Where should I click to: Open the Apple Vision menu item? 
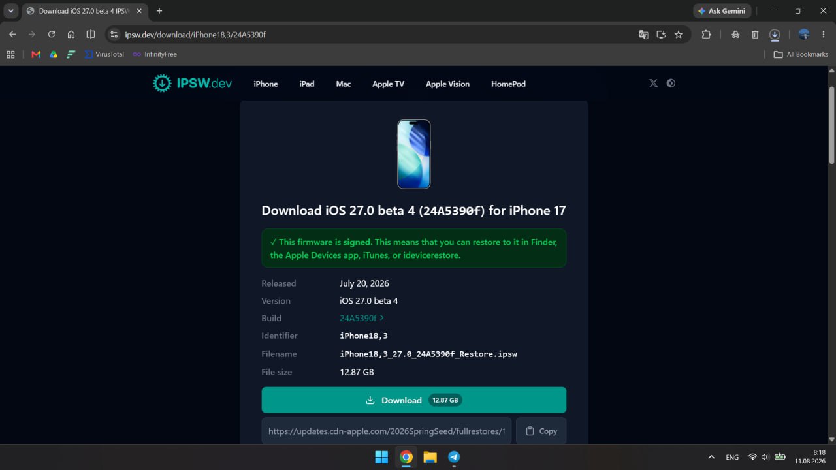(x=447, y=84)
